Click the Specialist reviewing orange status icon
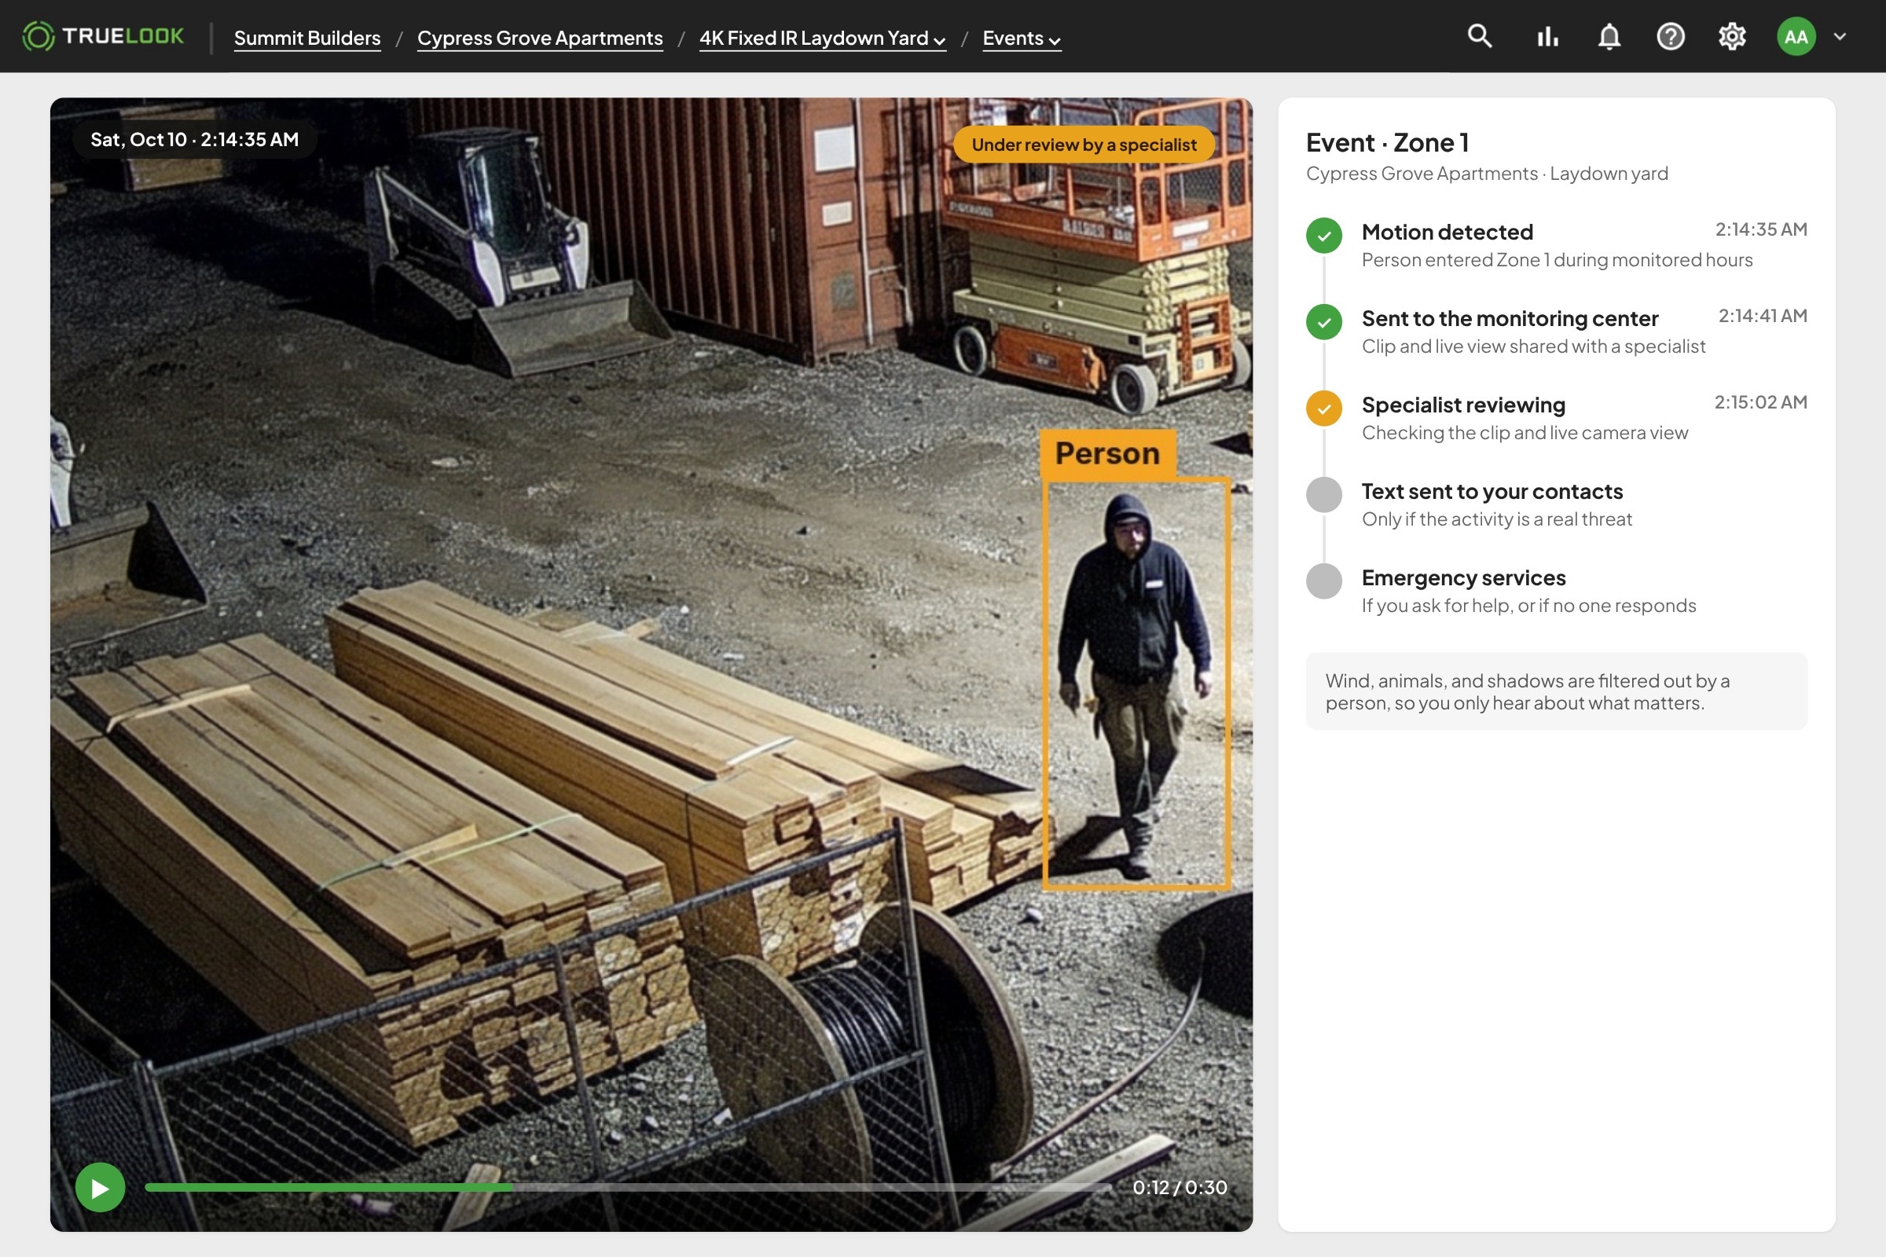The width and height of the screenshot is (1886, 1257). click(1324, 409)
